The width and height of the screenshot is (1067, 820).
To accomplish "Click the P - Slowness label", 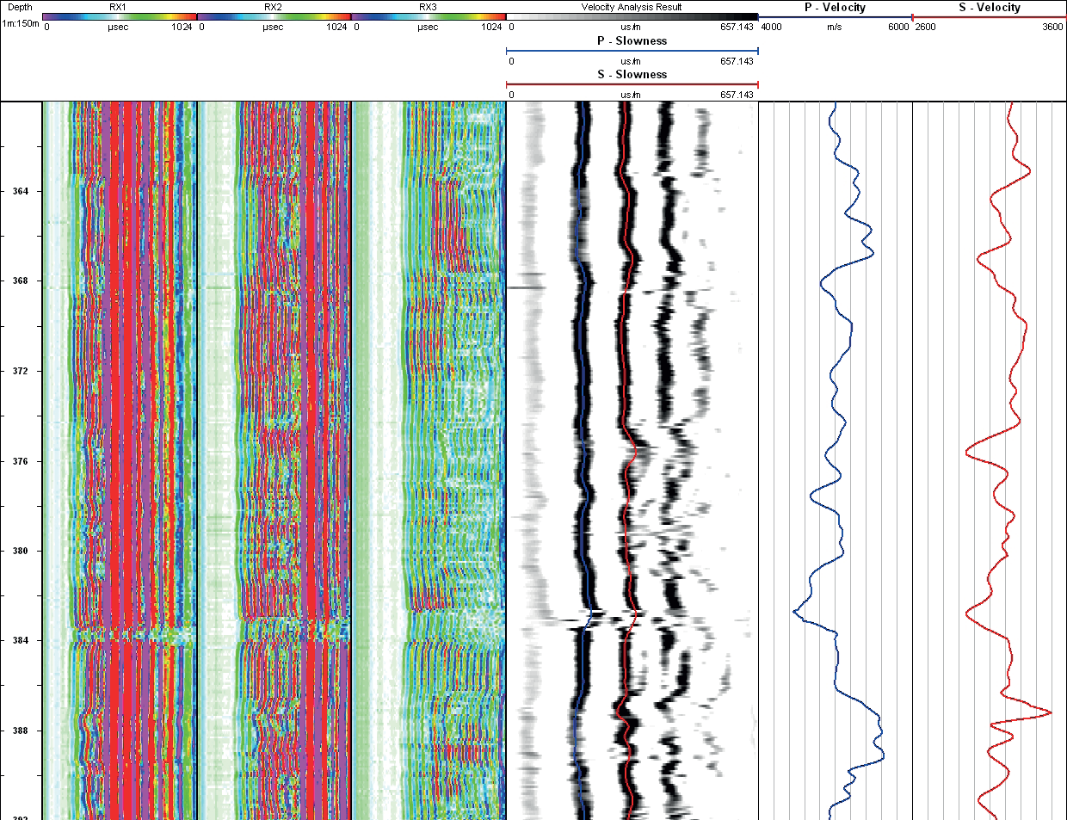I will click(x=631, y=40).
